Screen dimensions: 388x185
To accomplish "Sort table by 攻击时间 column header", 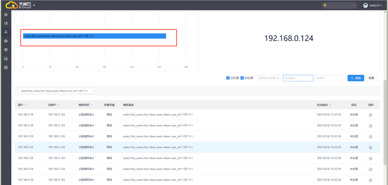I will 325,105.
